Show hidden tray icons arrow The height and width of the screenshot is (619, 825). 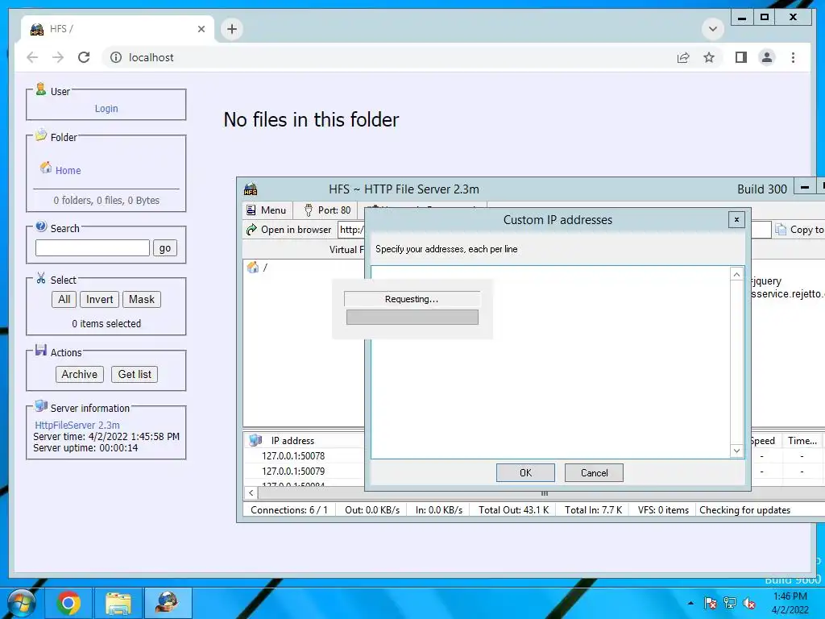click(690, 603)
